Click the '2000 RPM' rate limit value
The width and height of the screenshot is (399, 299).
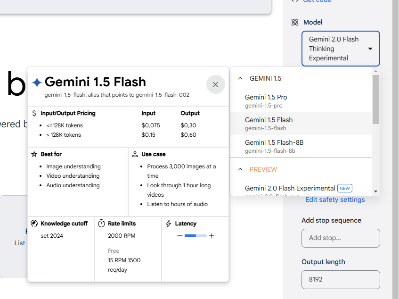122,236
